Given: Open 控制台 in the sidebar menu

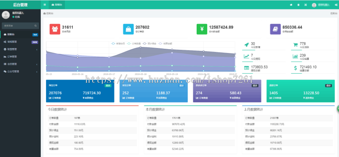Looking at the screenshot, I should [x=20, y=35].
